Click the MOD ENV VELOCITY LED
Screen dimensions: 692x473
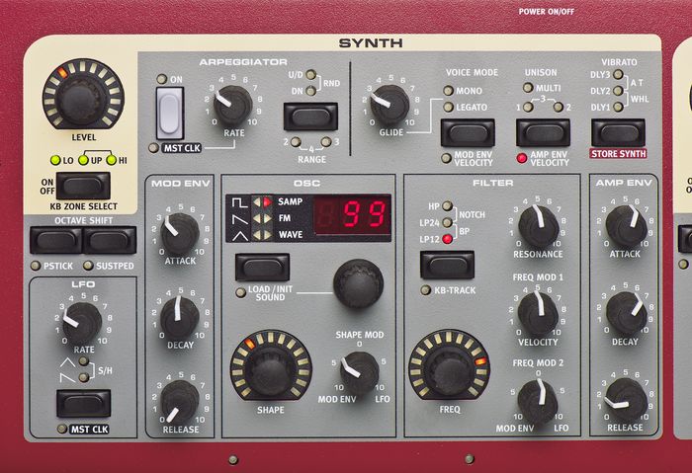tap(446, 158)
